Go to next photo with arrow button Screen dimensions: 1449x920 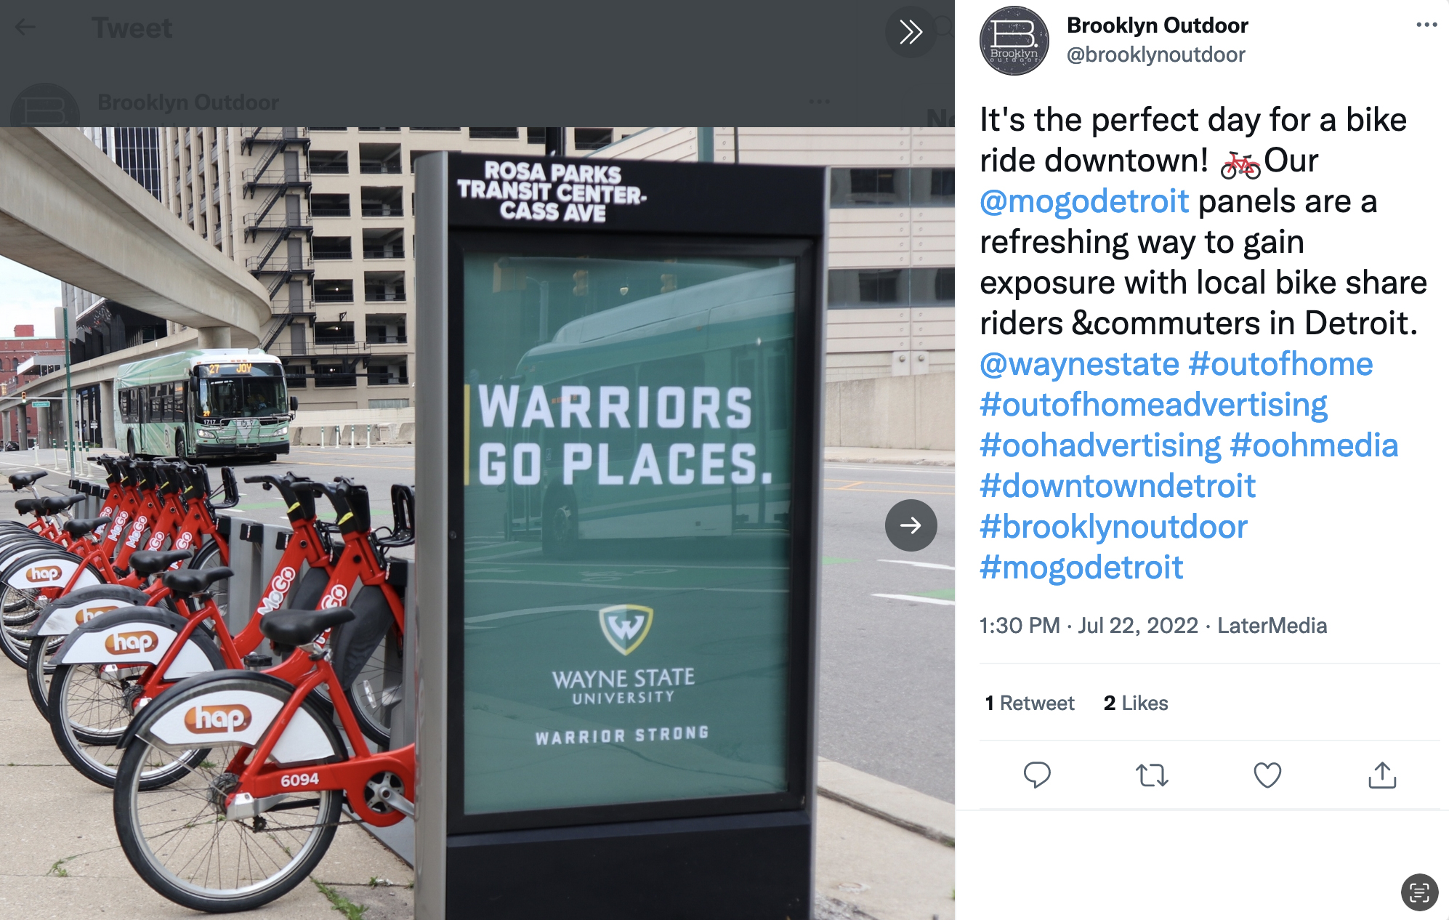pyautogui.click(x=911, y=525)
